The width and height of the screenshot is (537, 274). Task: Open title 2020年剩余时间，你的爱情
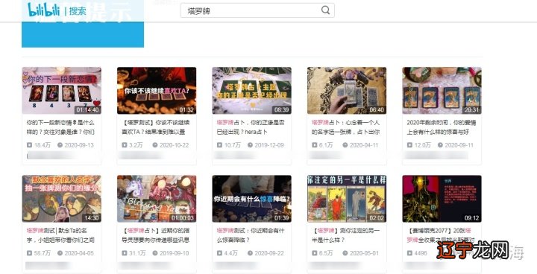441,127
